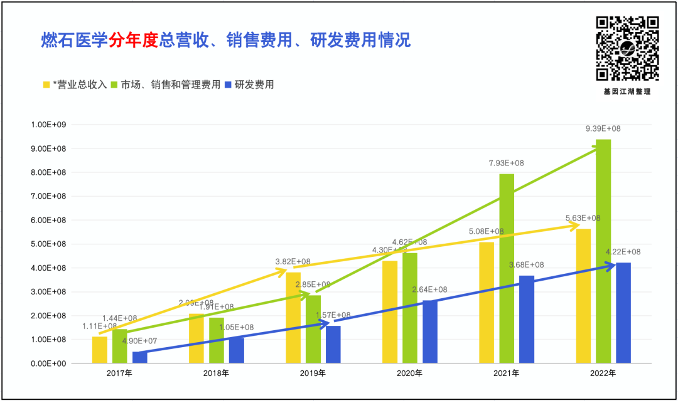The width and height of the screenshot is (678, 401).
Task: Click the 4.22E+08 data label
Action: (x=623, y=252)
